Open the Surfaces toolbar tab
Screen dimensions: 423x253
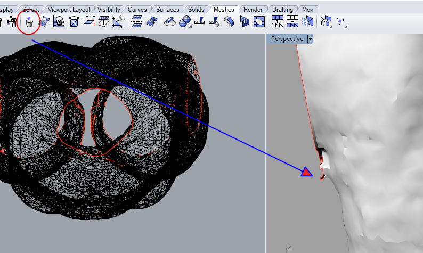click(167, 10)
